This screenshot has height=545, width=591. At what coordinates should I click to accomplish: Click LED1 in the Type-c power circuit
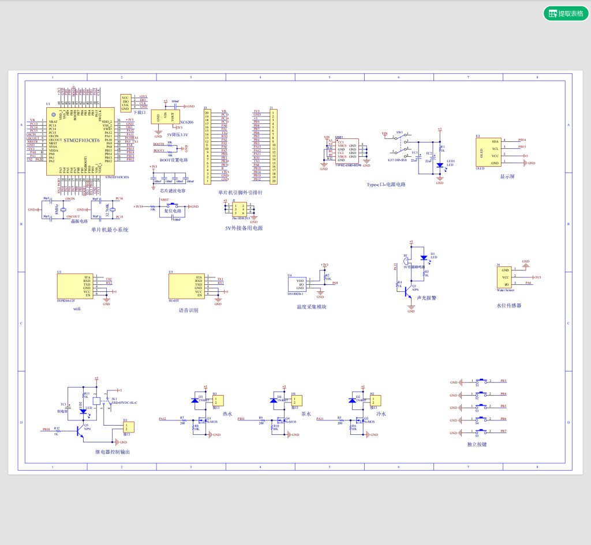pos(440,166)
